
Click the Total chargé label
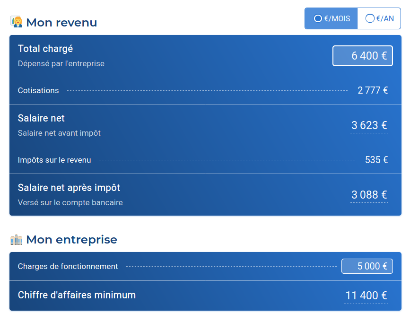click(x=45, y=49)
